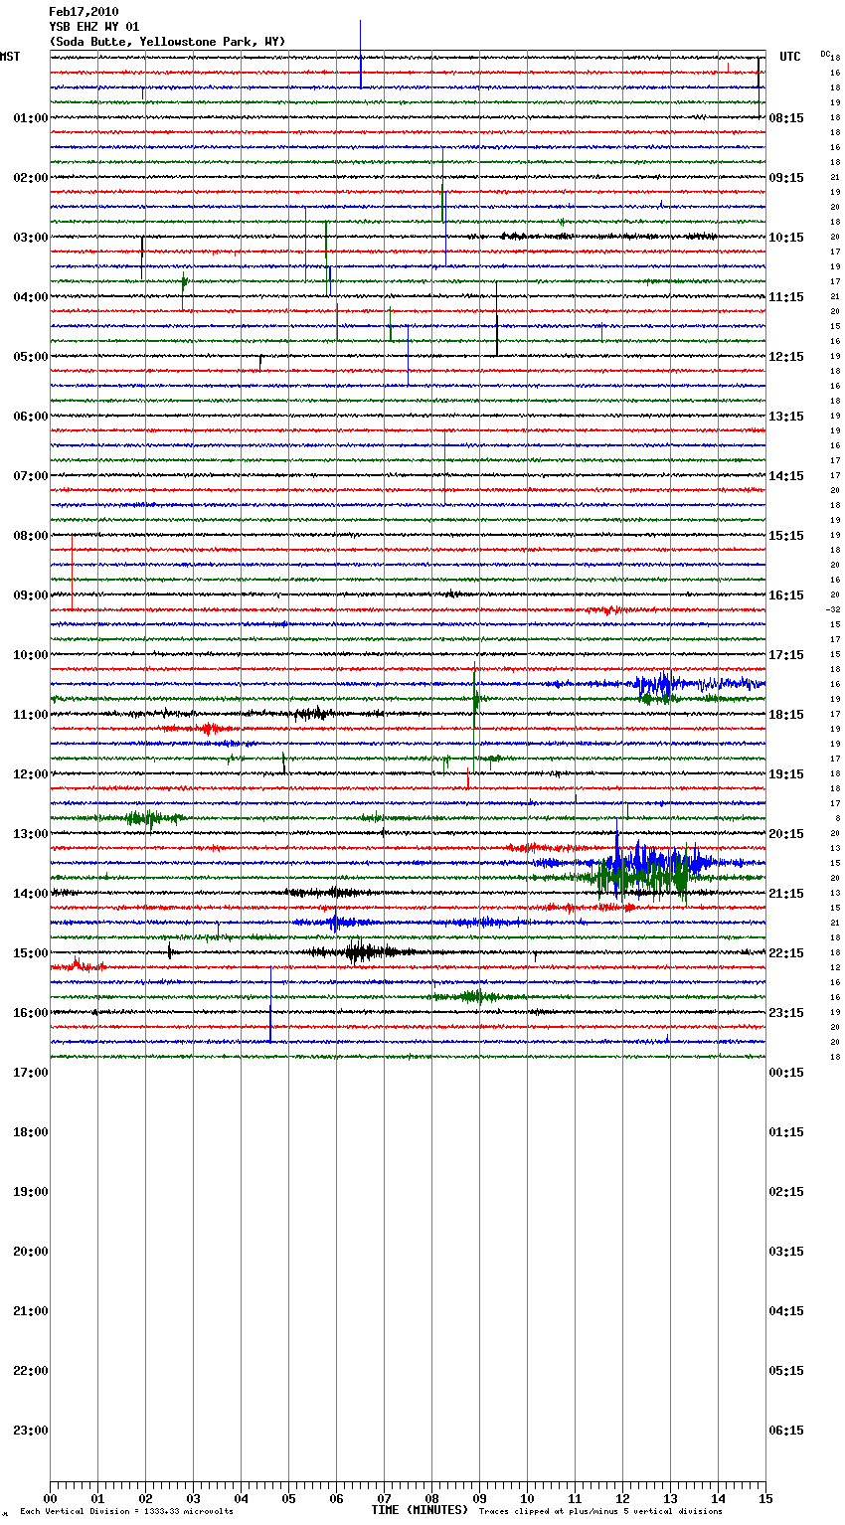Click the UTC time label "23:15"
845x1525 pixels.
[786, 1013]
